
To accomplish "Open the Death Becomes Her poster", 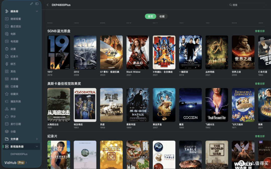I will [x=217, y=105].
